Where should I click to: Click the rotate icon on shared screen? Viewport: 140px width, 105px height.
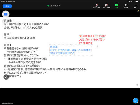pyautogui.click(x=137, y=85)
